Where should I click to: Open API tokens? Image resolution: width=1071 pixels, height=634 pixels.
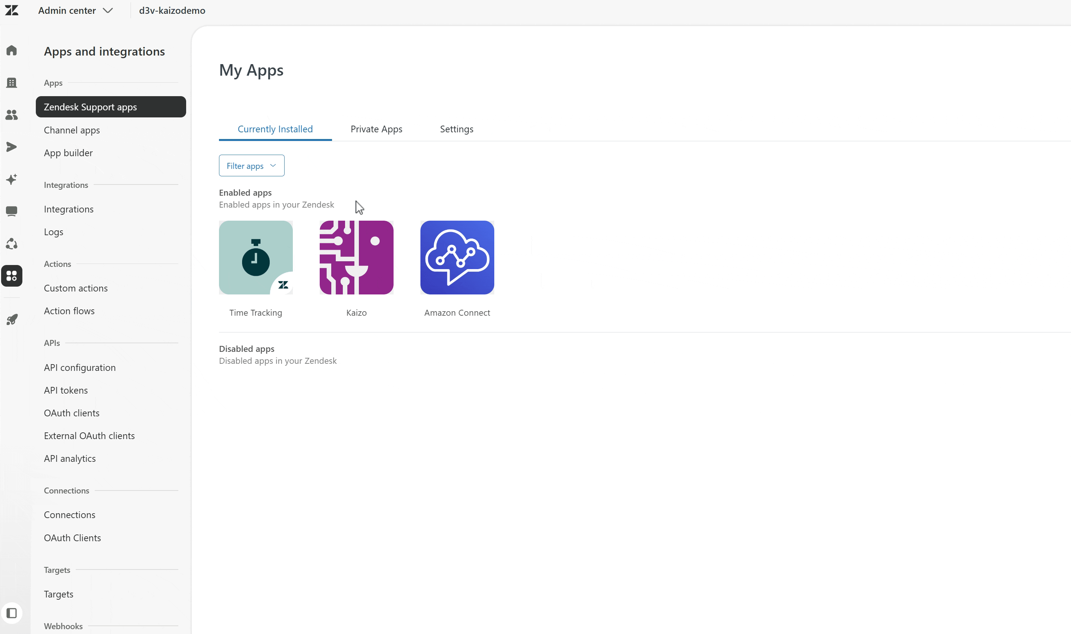tap(66, 390)
